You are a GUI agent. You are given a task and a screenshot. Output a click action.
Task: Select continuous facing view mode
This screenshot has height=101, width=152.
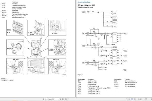click(x=135, y=99)
